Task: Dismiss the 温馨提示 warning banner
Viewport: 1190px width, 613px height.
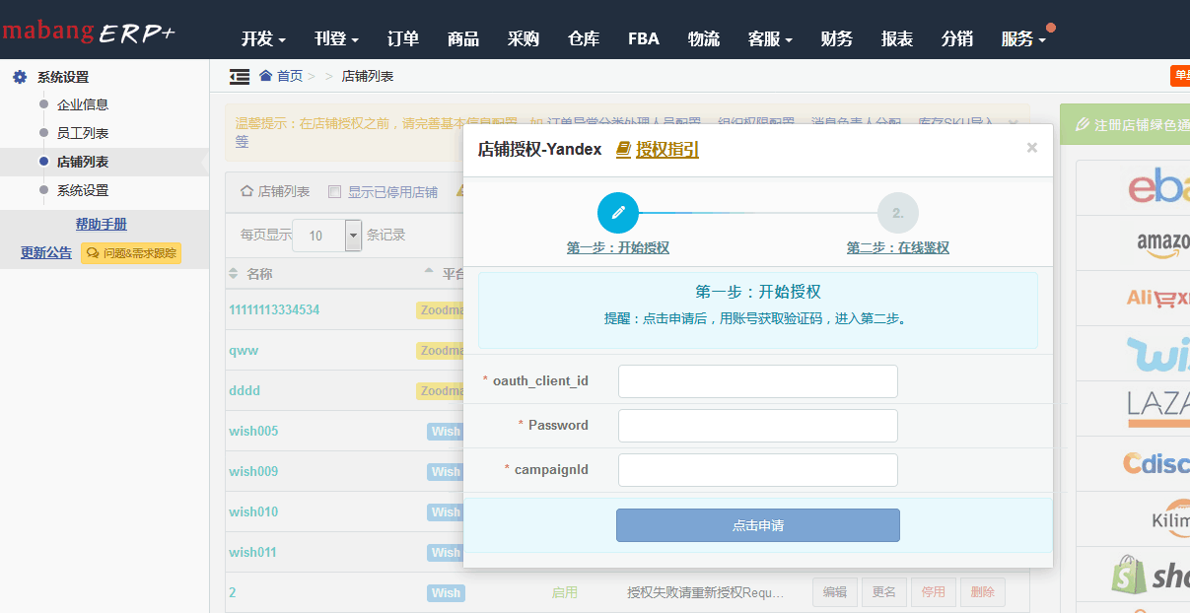Action: point(1014,122)
